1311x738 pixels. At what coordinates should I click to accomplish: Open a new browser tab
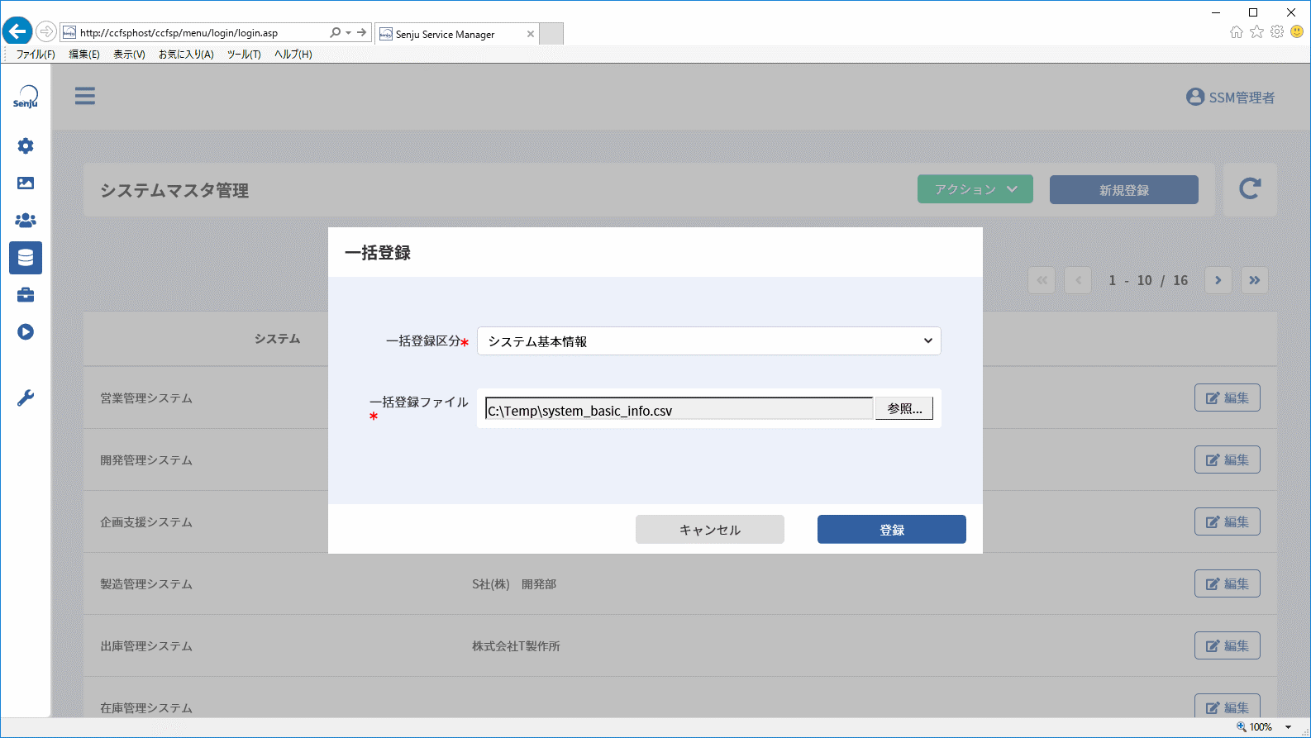click(551, 34)
